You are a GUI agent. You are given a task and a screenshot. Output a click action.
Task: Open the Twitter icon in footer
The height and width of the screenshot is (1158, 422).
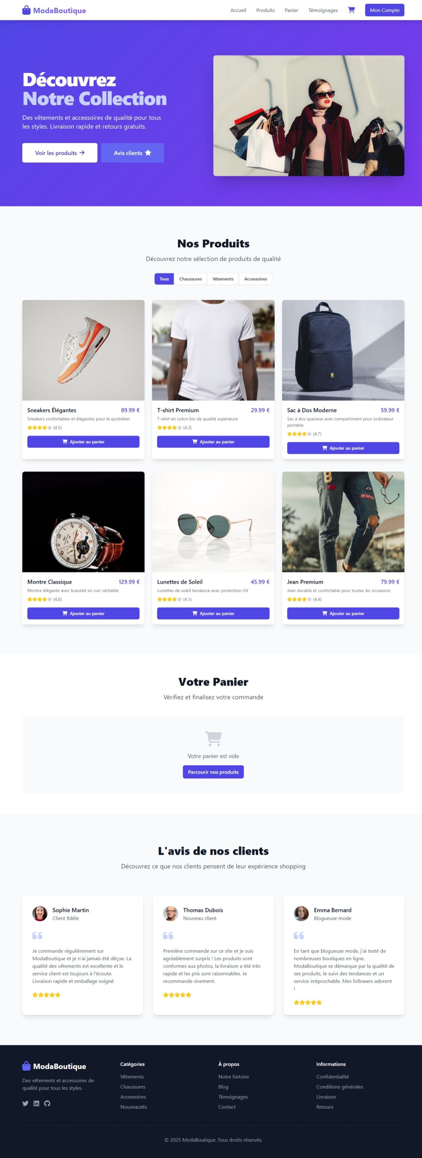tap(26, 1103)
